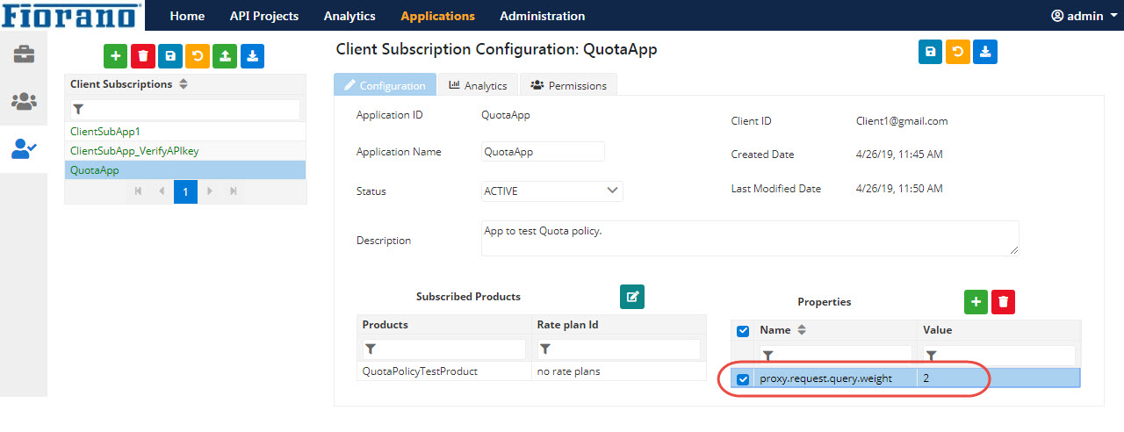Open the Status dropdown
Image resolution: width=1124 pixels, height=432 pixels.
click(551, 191)
